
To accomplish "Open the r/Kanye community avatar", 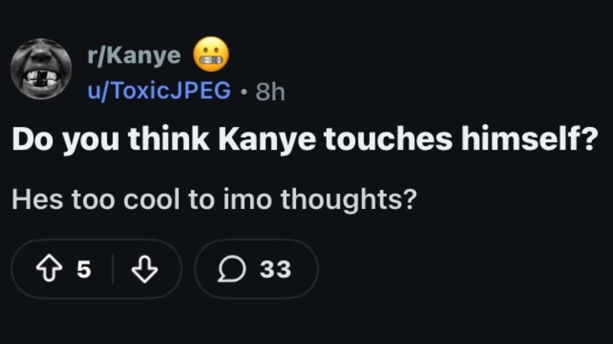I will click(41, 69).
